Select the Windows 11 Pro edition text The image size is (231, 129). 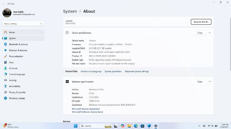(x=96, y=89)
